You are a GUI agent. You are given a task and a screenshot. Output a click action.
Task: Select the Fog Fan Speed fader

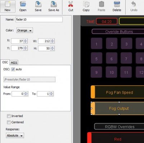(x=117, y=92)
